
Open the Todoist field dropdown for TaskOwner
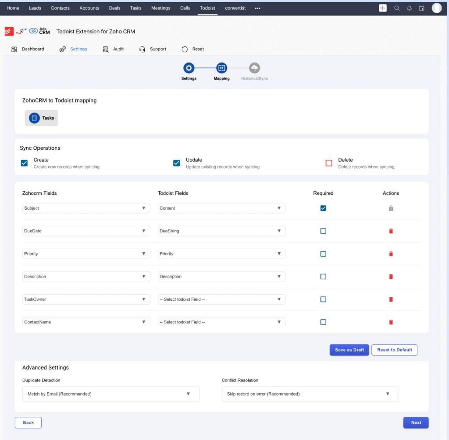221,299
